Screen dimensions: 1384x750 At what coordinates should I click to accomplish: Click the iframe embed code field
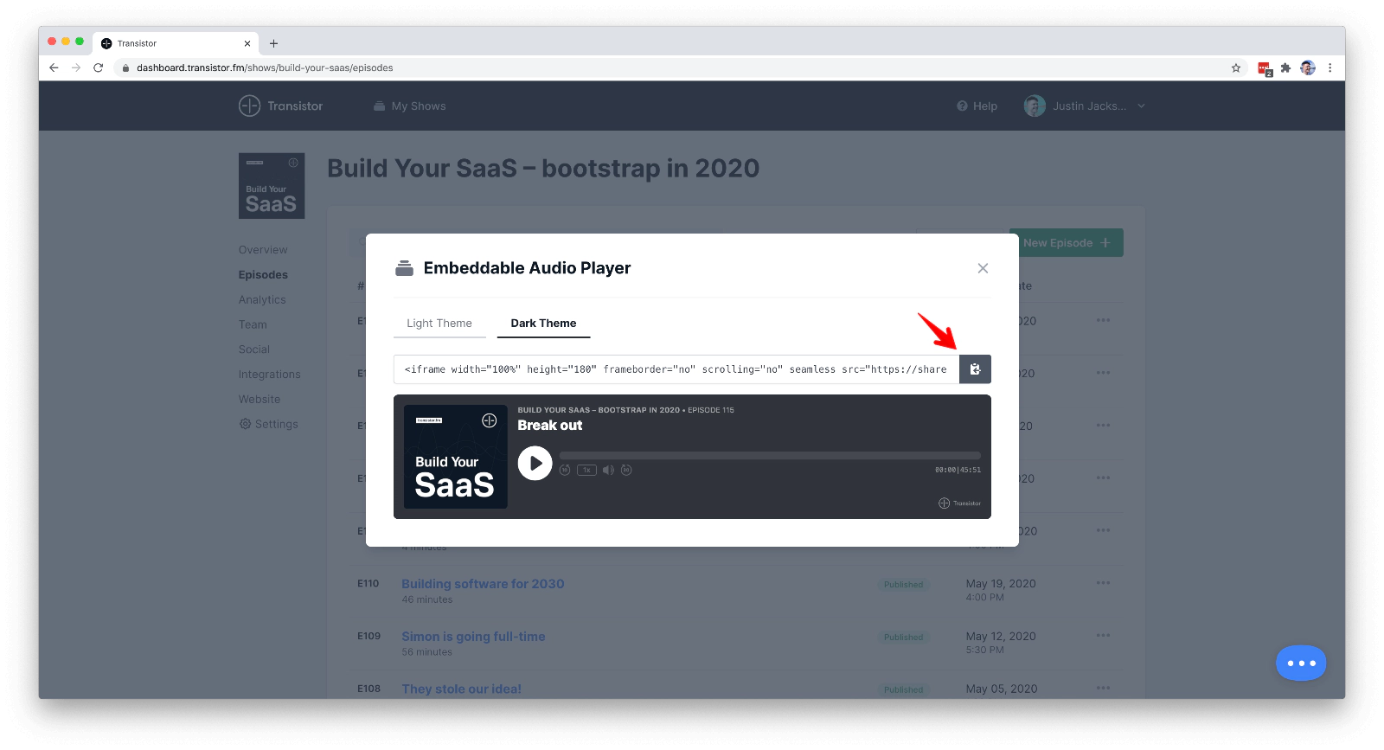[676, 369]
